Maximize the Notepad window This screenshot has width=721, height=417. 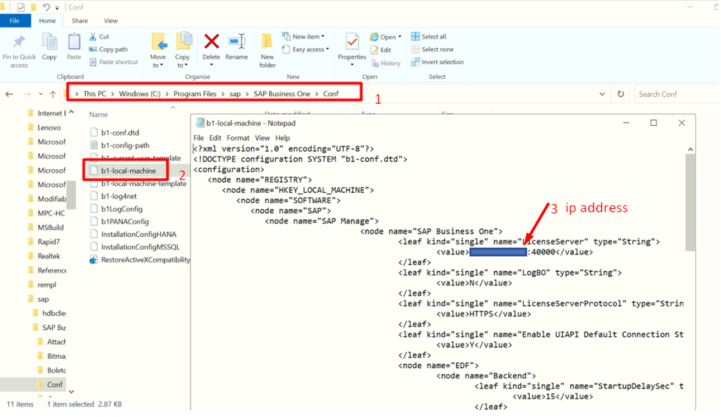point(653,123)
